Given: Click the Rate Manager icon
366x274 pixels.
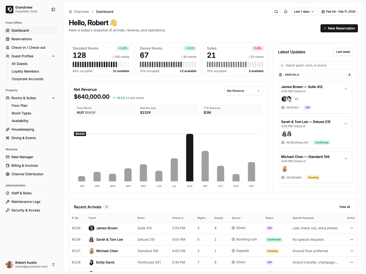Looking at the screenshot, I should 7,157.
